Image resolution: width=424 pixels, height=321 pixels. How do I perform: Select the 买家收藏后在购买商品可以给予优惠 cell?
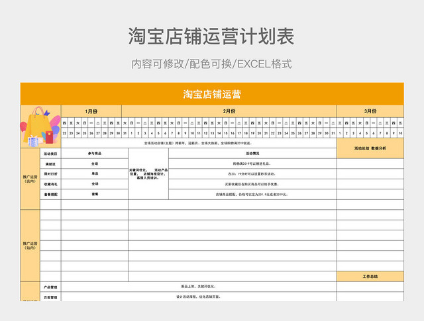(x=252, y=184)
